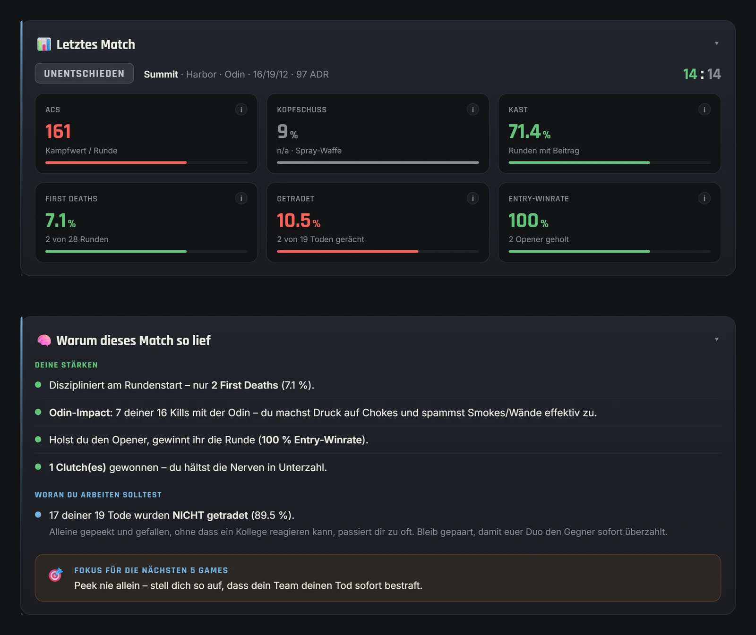
Task: Click '2 von 28 Runden' text
Action: [77, 239]
